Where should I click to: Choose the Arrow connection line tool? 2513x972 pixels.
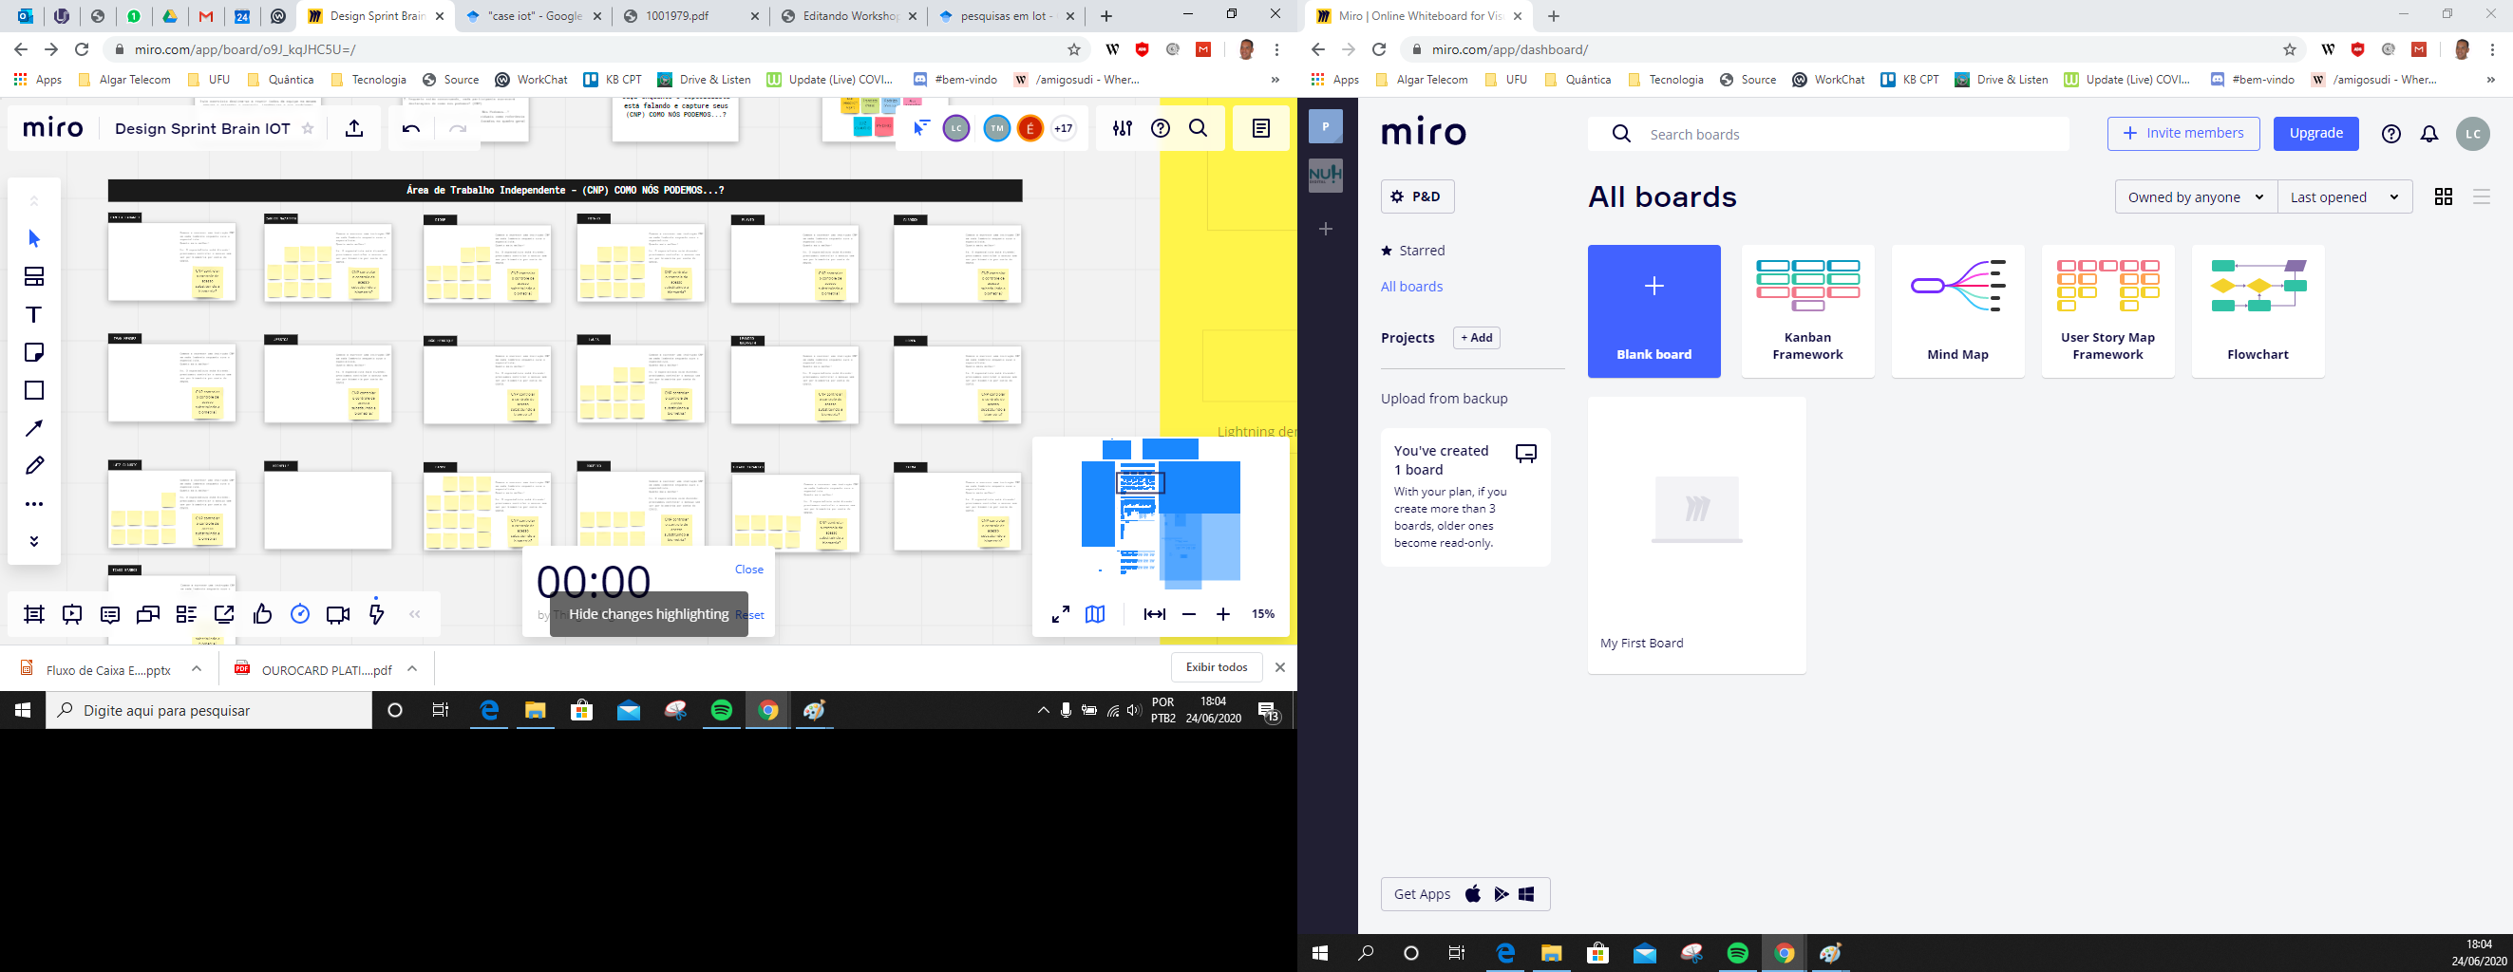pyautogui.click(x=34, y=428)
